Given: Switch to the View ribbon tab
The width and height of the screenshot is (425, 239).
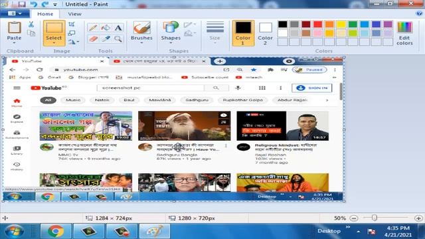Looking at the screenshot, I should 74,14.
